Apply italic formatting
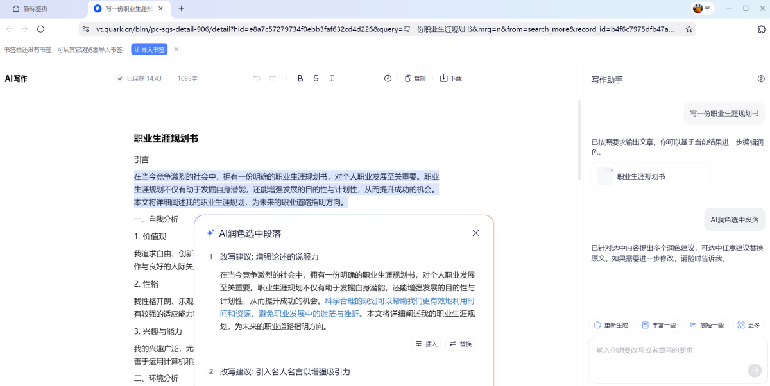This screenshot has width=770, height=386. pos(332,78)
